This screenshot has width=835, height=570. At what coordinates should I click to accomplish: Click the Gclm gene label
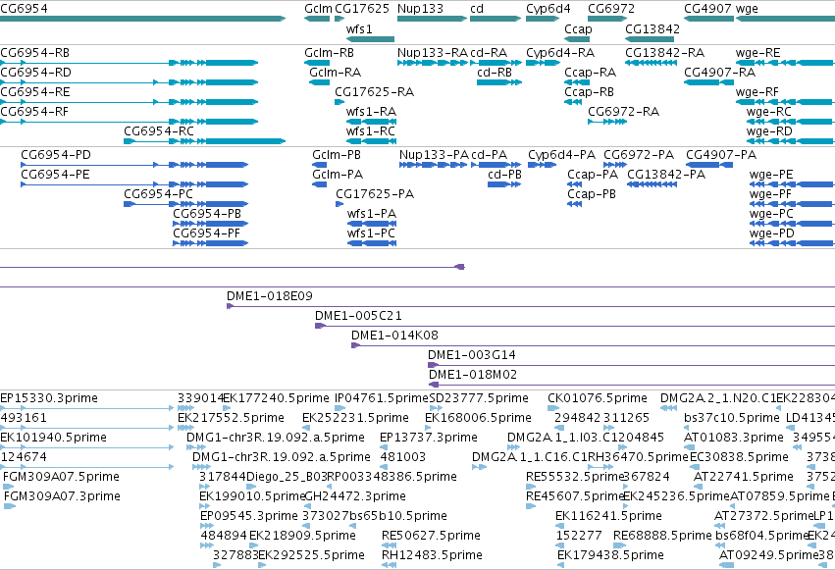pos(319,9)
